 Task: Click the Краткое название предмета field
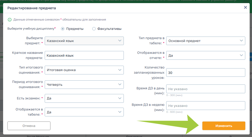[84, 55]
